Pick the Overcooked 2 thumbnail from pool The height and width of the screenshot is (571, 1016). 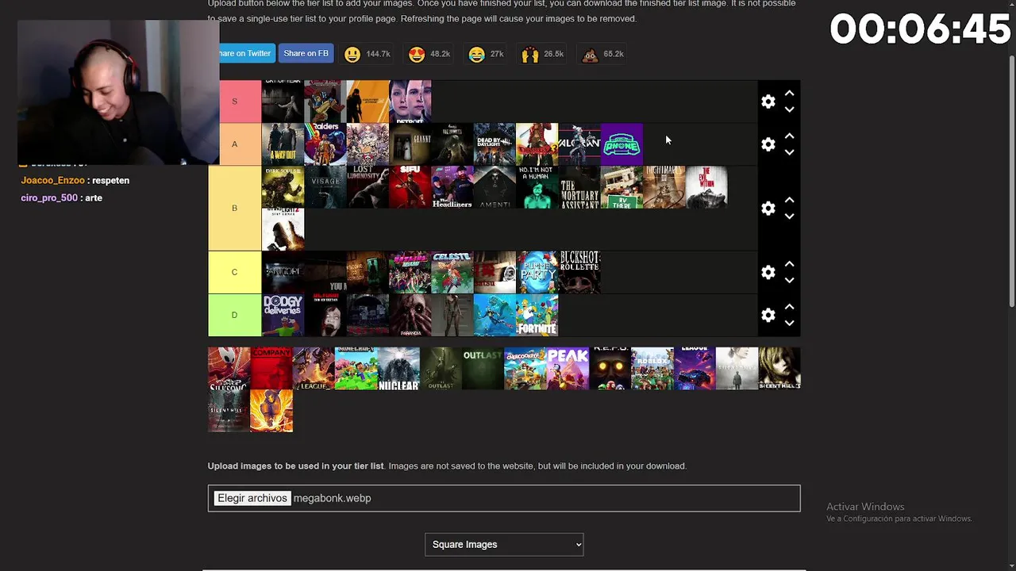(525, 368)
